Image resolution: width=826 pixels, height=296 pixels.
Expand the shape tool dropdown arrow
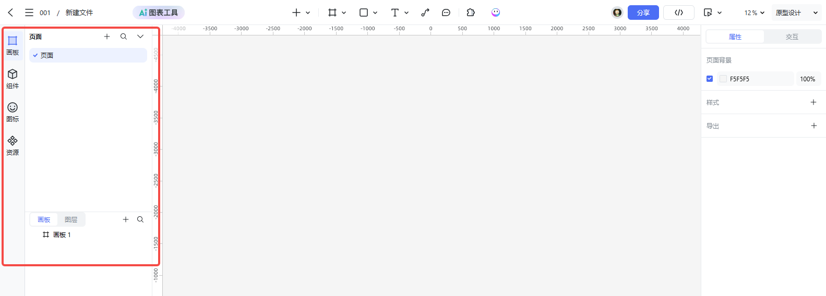click(375, 13)
